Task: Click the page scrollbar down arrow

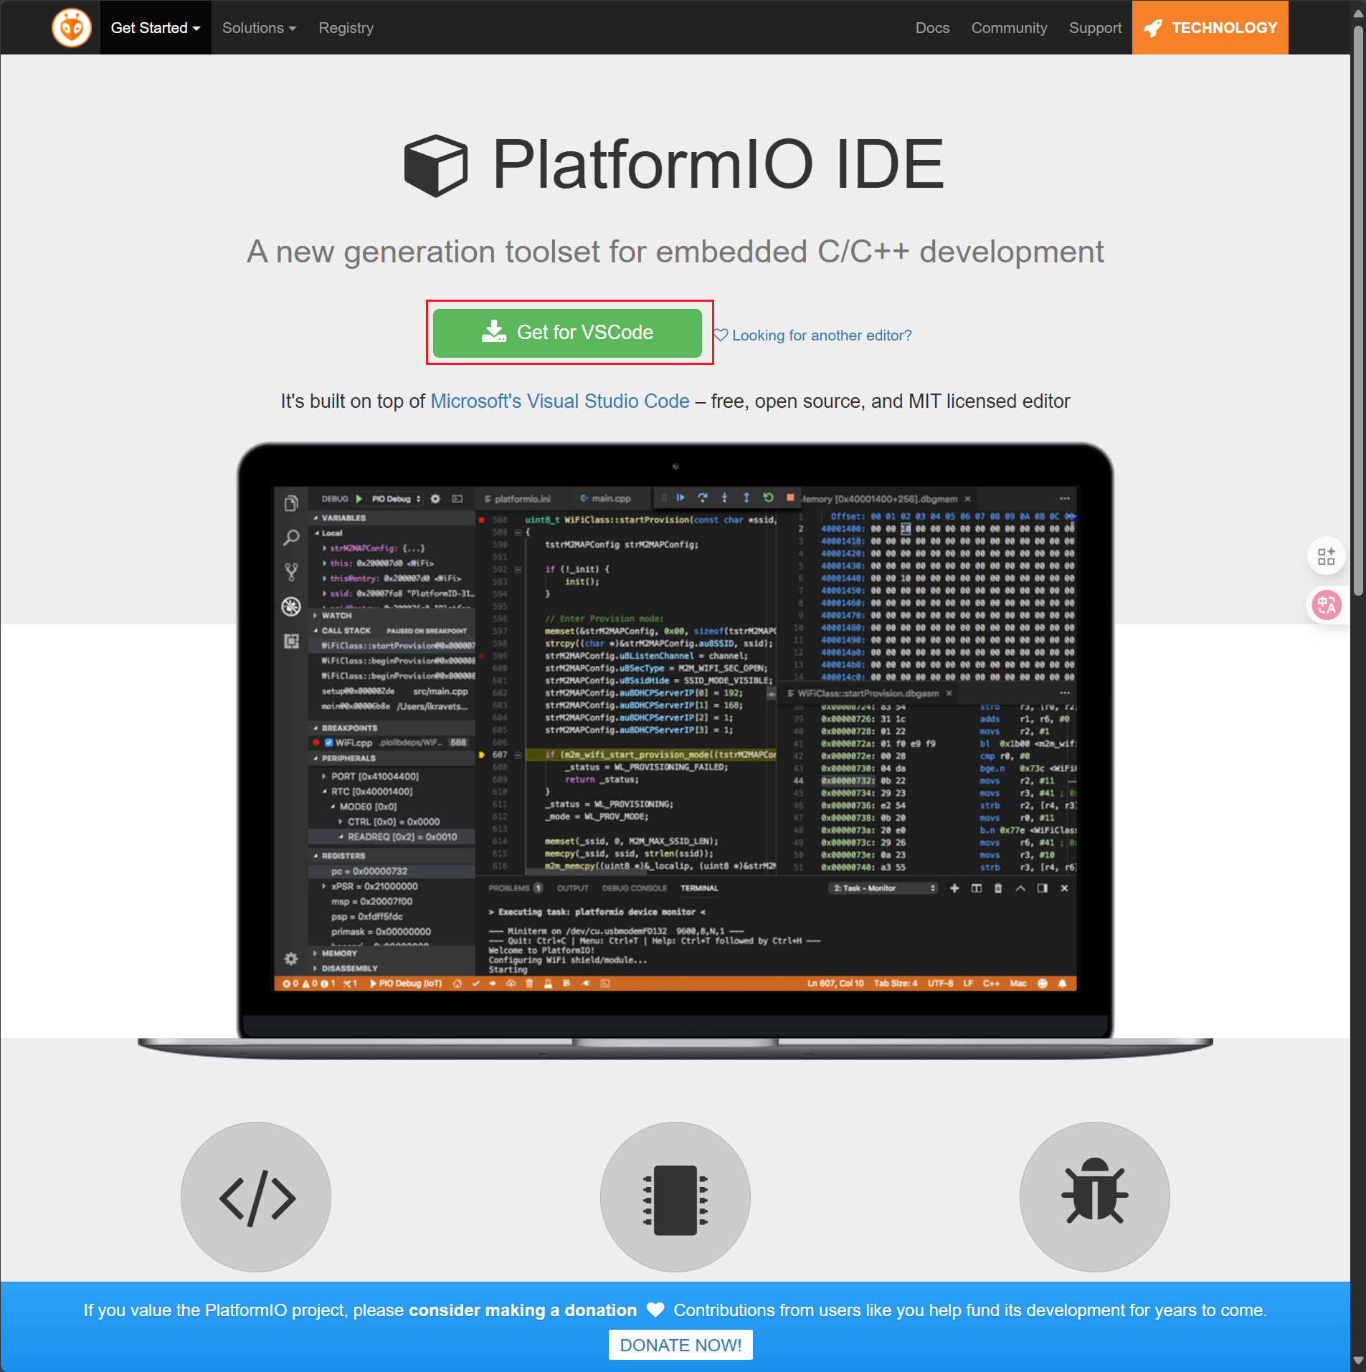Action: pyautogui.click(x=1357, y=1360)
